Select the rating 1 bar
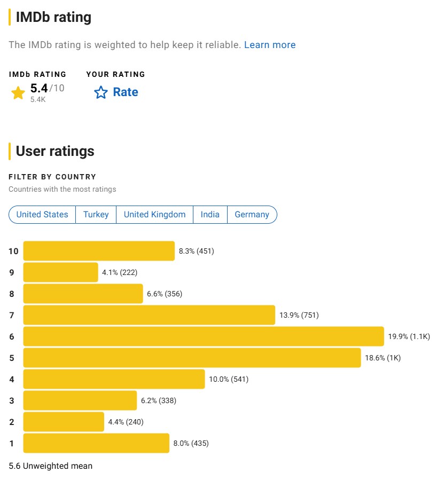The width and height of the screenshot is (444, 480). [x=96, y=443]
